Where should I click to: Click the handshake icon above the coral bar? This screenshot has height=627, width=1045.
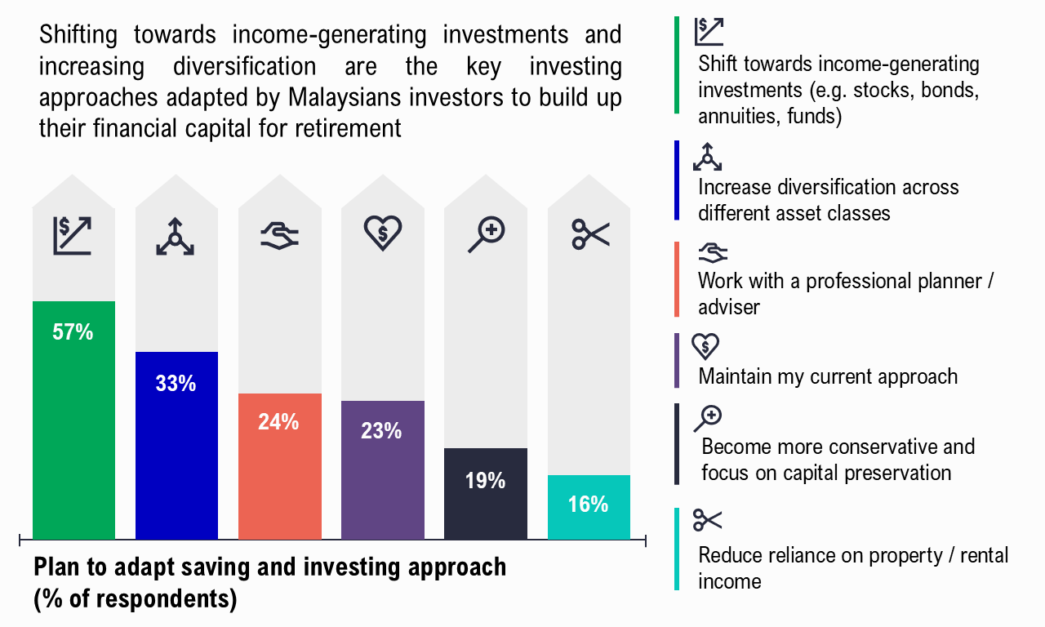(279, 236)
